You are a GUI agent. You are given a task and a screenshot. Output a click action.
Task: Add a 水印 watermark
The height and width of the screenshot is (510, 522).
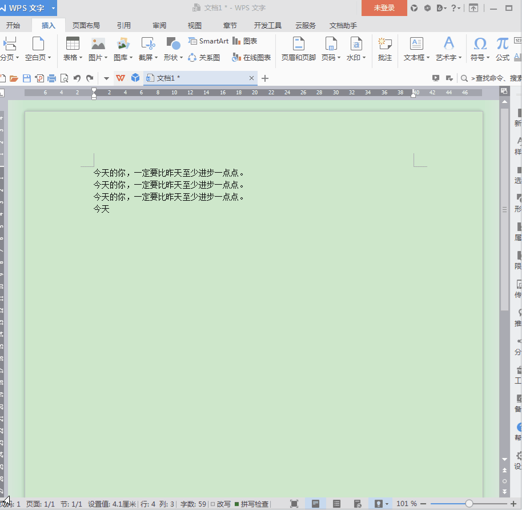(x=356, y=49)
